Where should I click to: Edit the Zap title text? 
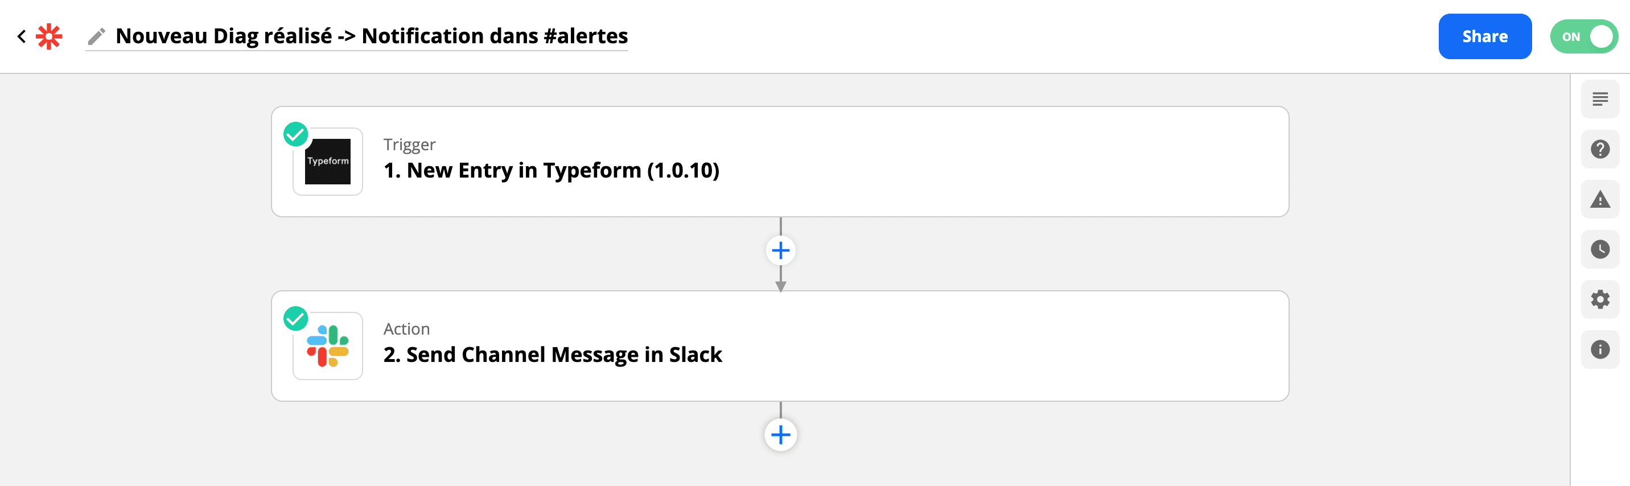point(372,36)
